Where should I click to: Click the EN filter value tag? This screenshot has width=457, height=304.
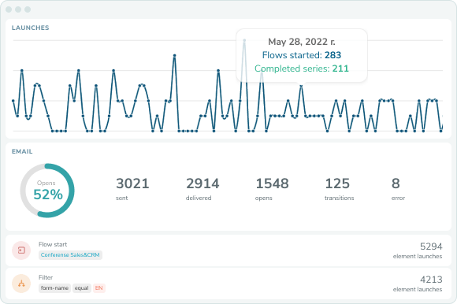(98, 288)
